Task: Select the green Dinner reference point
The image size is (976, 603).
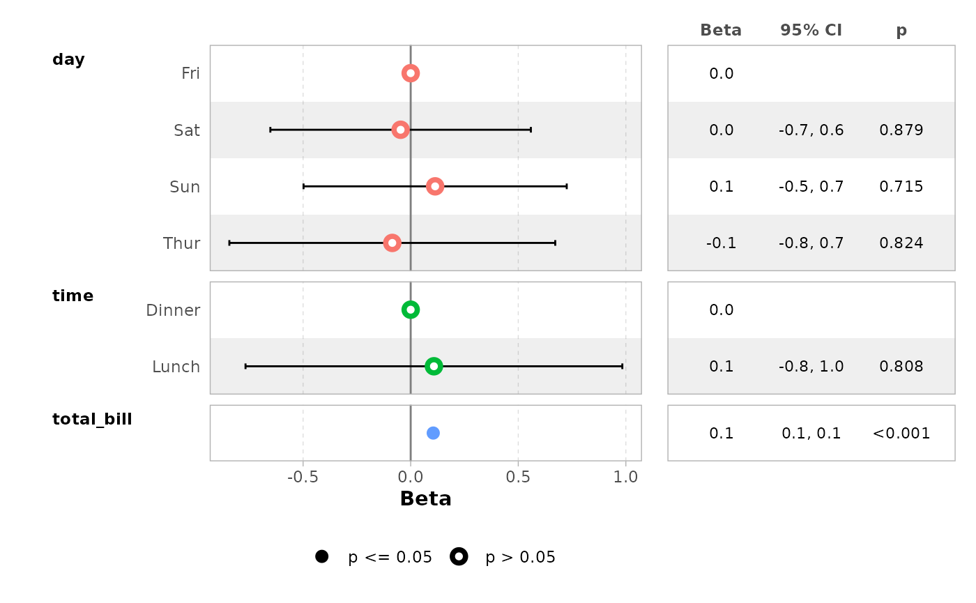Action: [x=411, y=310]
